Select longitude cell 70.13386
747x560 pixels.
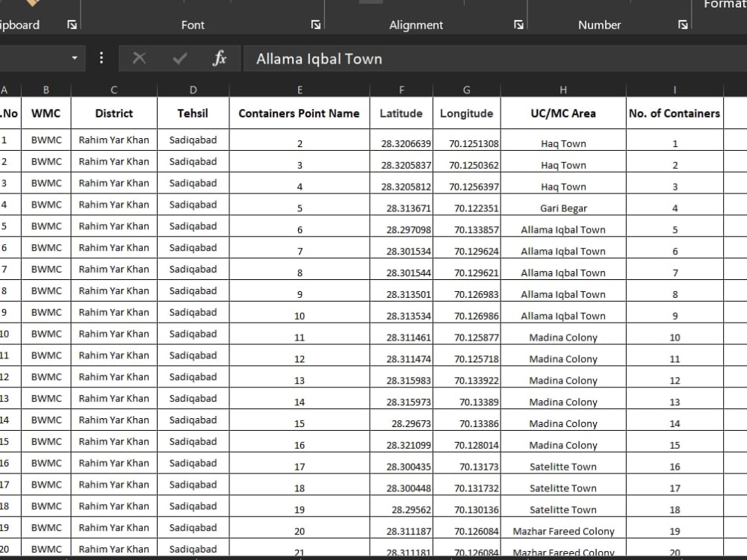(x=467, y=420)
